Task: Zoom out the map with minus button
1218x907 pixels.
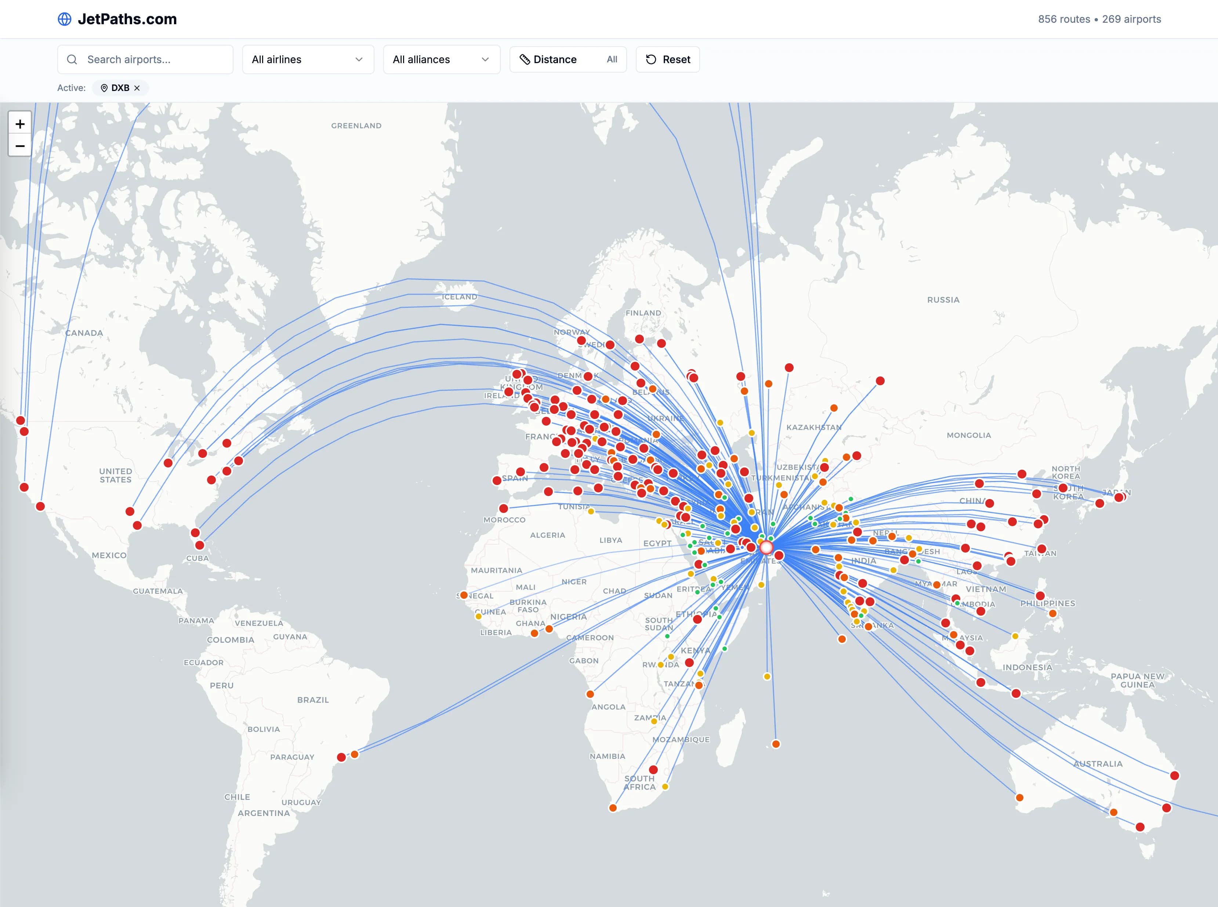Action: click(20, 146)
